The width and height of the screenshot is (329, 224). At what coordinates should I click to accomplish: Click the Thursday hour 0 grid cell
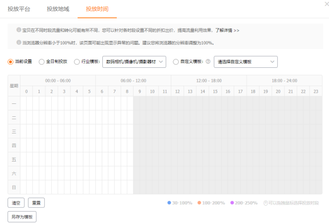(x=26, y=145)
